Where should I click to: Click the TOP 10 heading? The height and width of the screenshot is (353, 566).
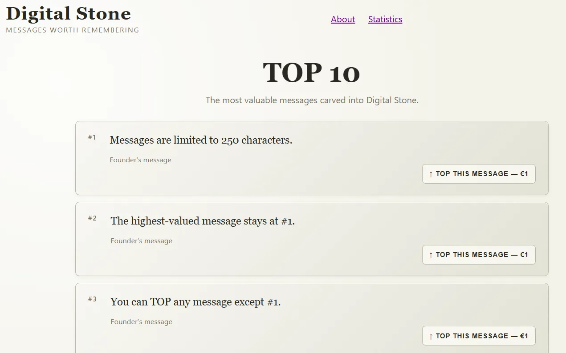pyautogui.click(x=311, y=72)
